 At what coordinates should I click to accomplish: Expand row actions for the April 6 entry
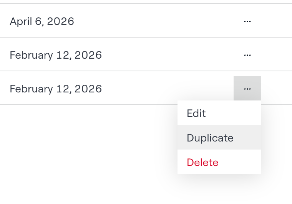247,21
